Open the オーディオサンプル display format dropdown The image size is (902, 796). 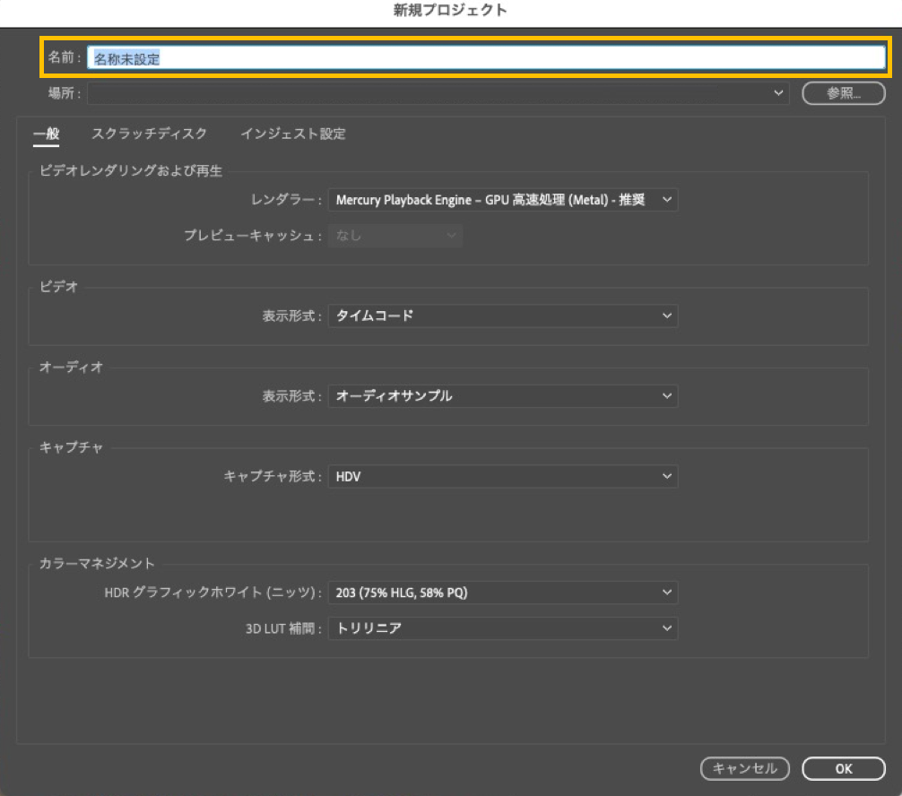pyautogui.click(x=503, y=396)
